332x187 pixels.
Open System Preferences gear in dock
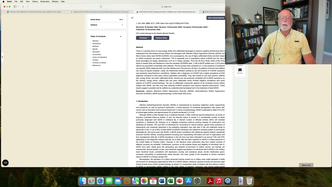tap(197, 181)
